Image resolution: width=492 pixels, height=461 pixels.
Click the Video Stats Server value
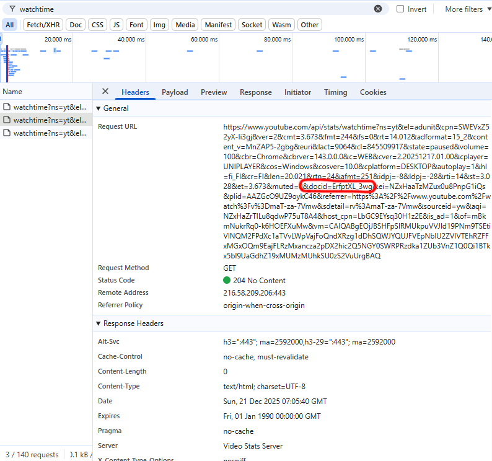(x=253, y=446)
